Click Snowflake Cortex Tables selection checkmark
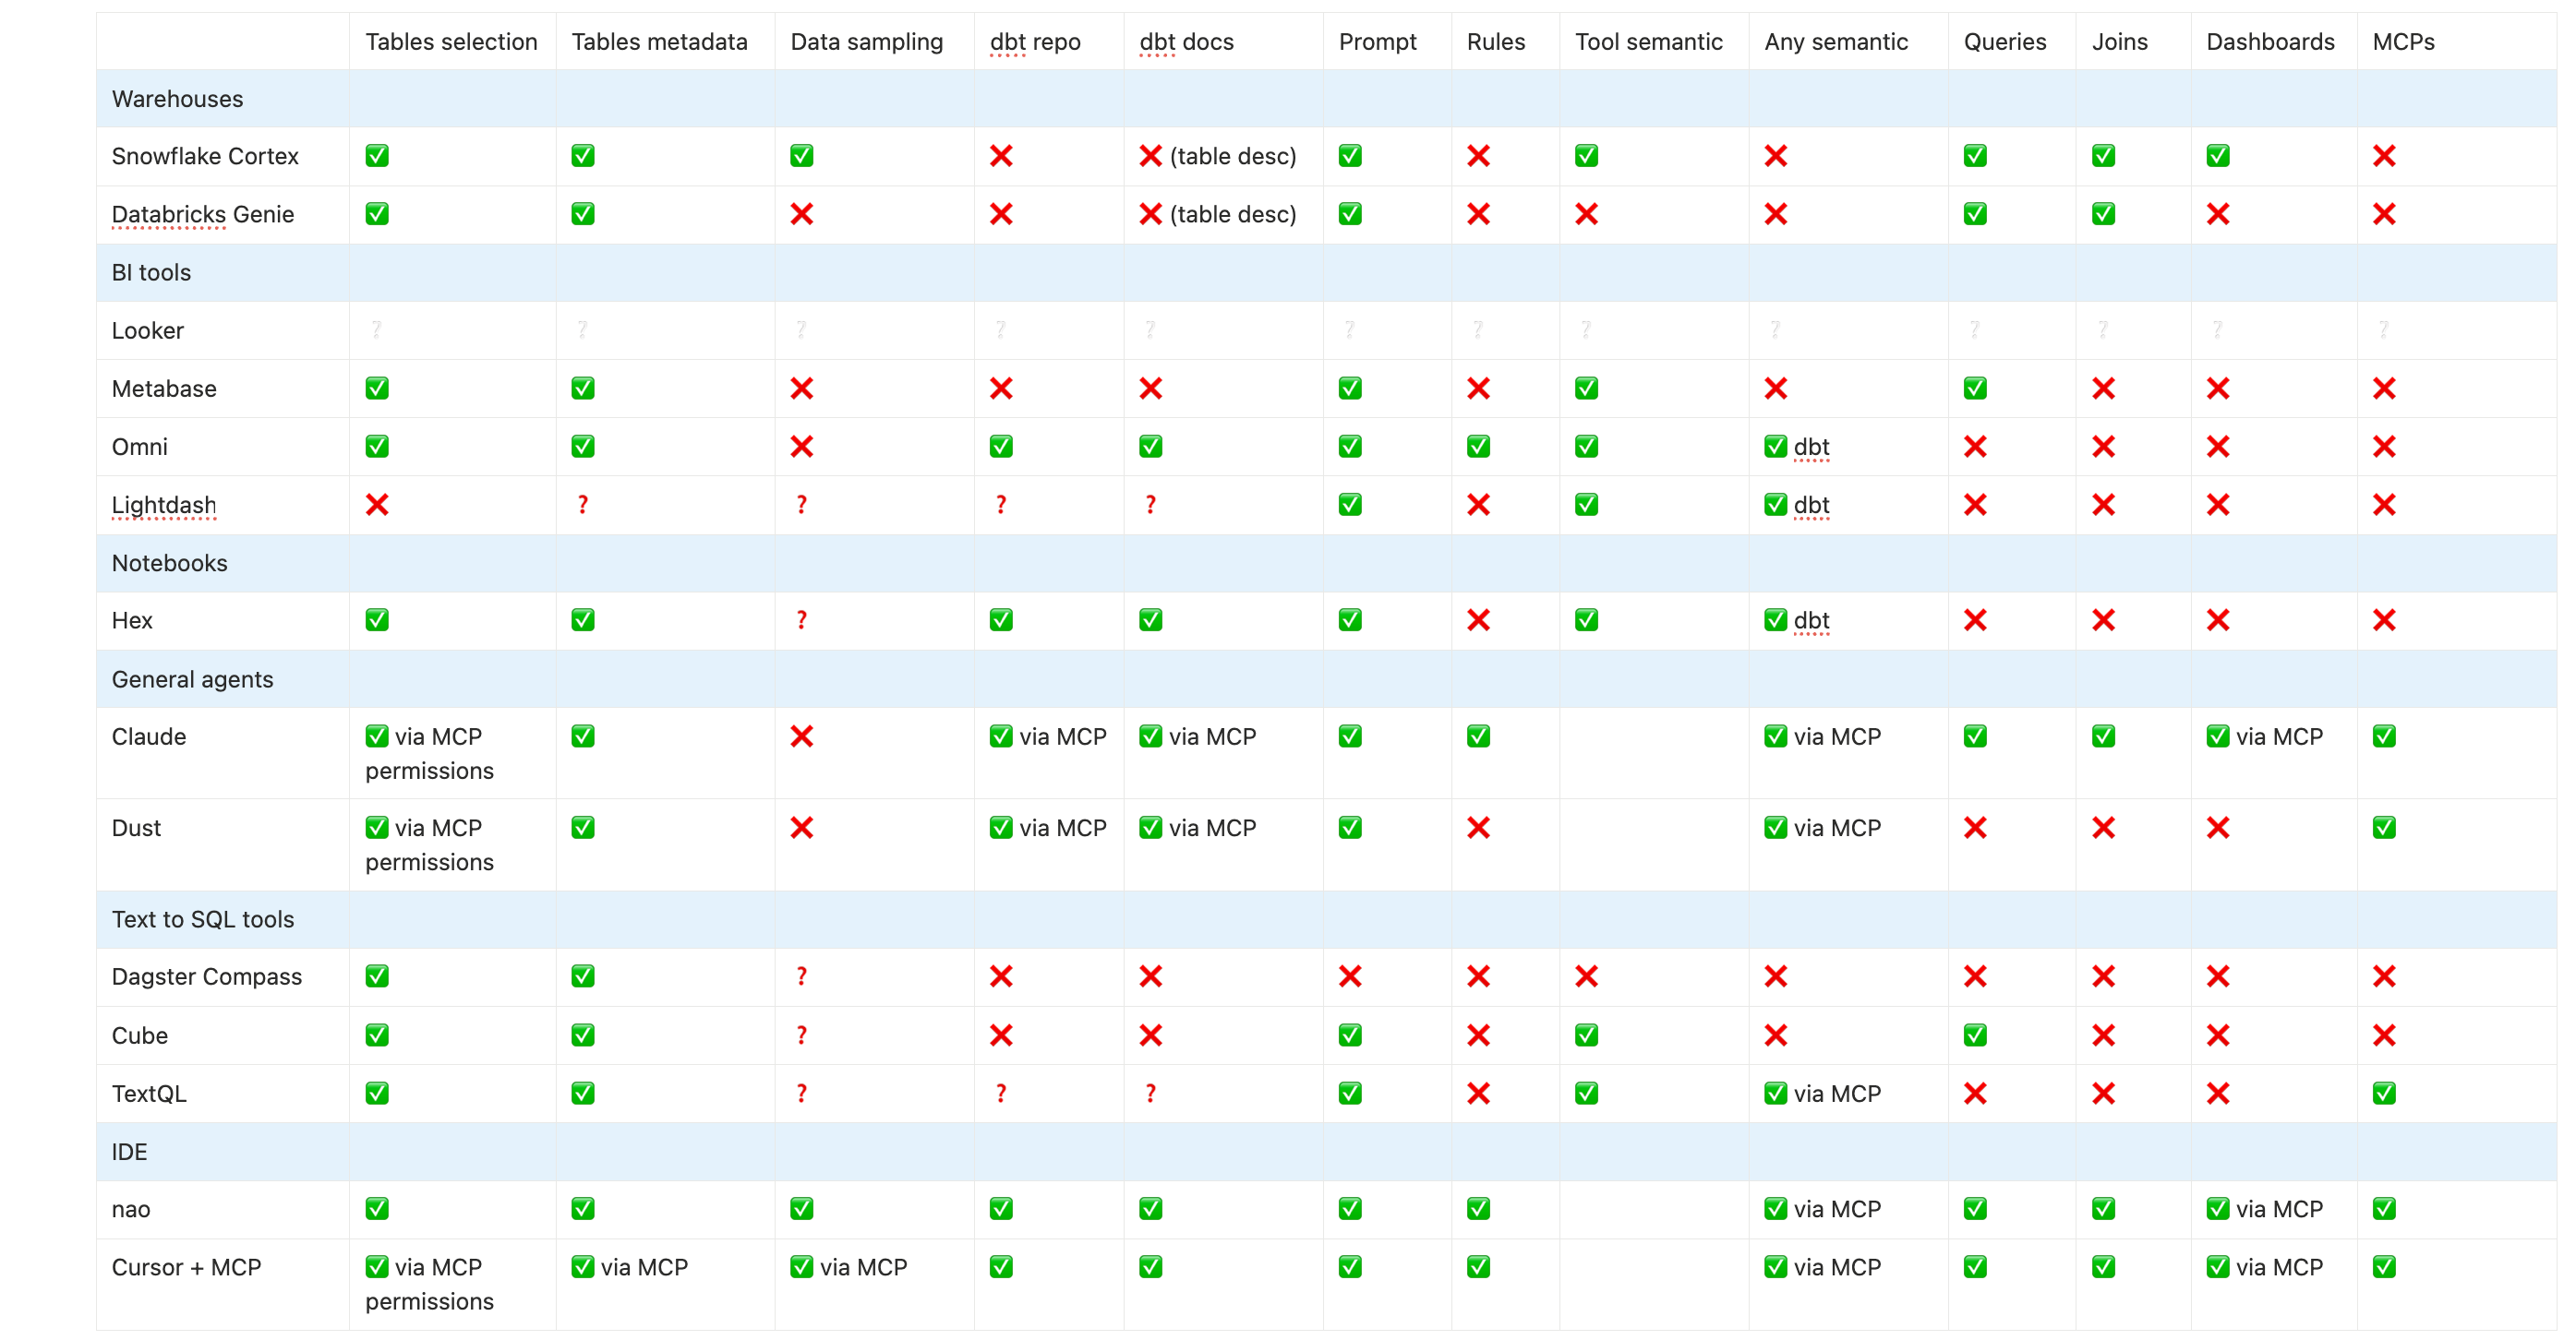 (377, 156)
